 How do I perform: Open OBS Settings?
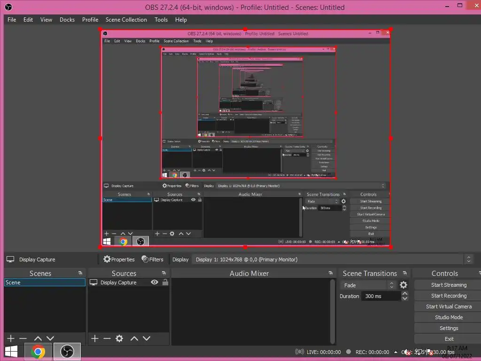pyautogui.click(x=449, y=328)
